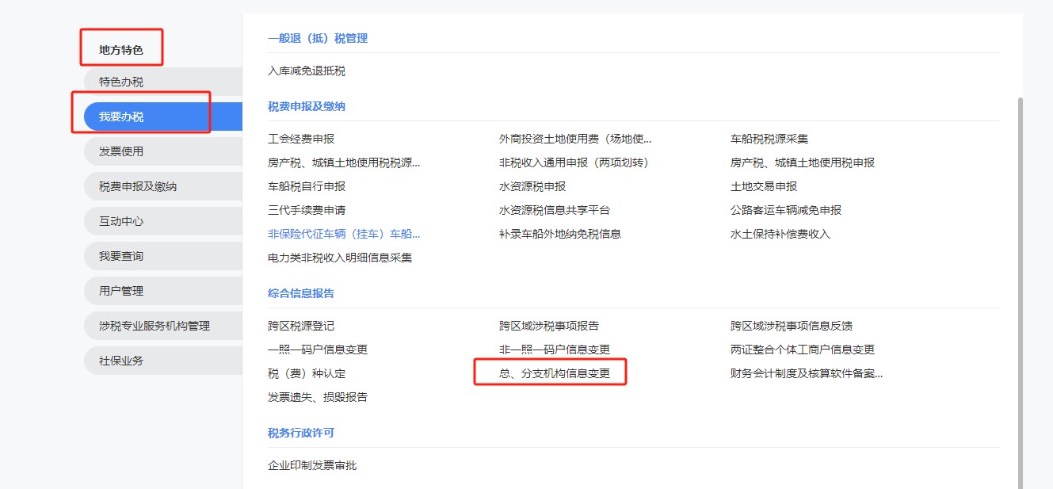This screenshot has height=489, width=1053.
Task: Click 综合信息报告 section heading
Action: [x=301, y=293]
